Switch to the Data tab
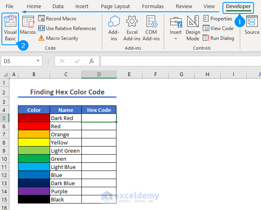The width and height of the screenshot is (261, 210). coord(58,7)
